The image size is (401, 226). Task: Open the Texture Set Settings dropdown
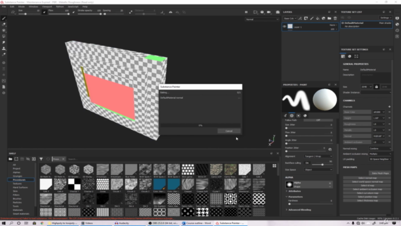(x=385, y=18)
